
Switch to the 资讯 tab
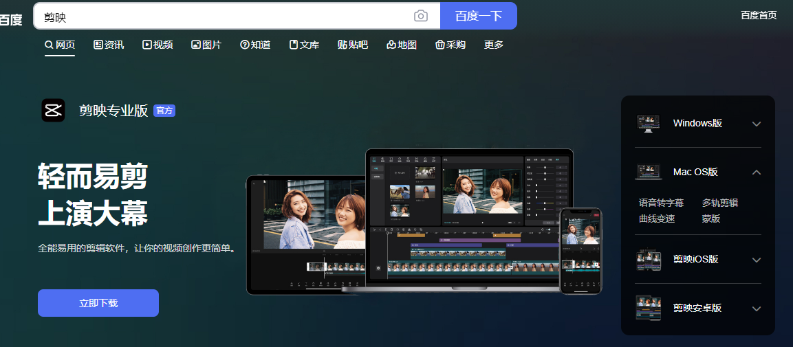(109, 45)
